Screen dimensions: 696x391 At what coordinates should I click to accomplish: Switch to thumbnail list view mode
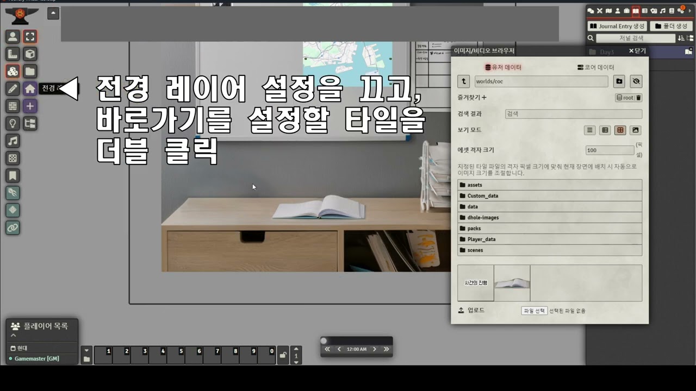click(605, 130)
